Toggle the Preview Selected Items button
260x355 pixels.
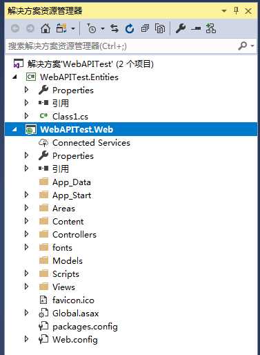(196, 29)
